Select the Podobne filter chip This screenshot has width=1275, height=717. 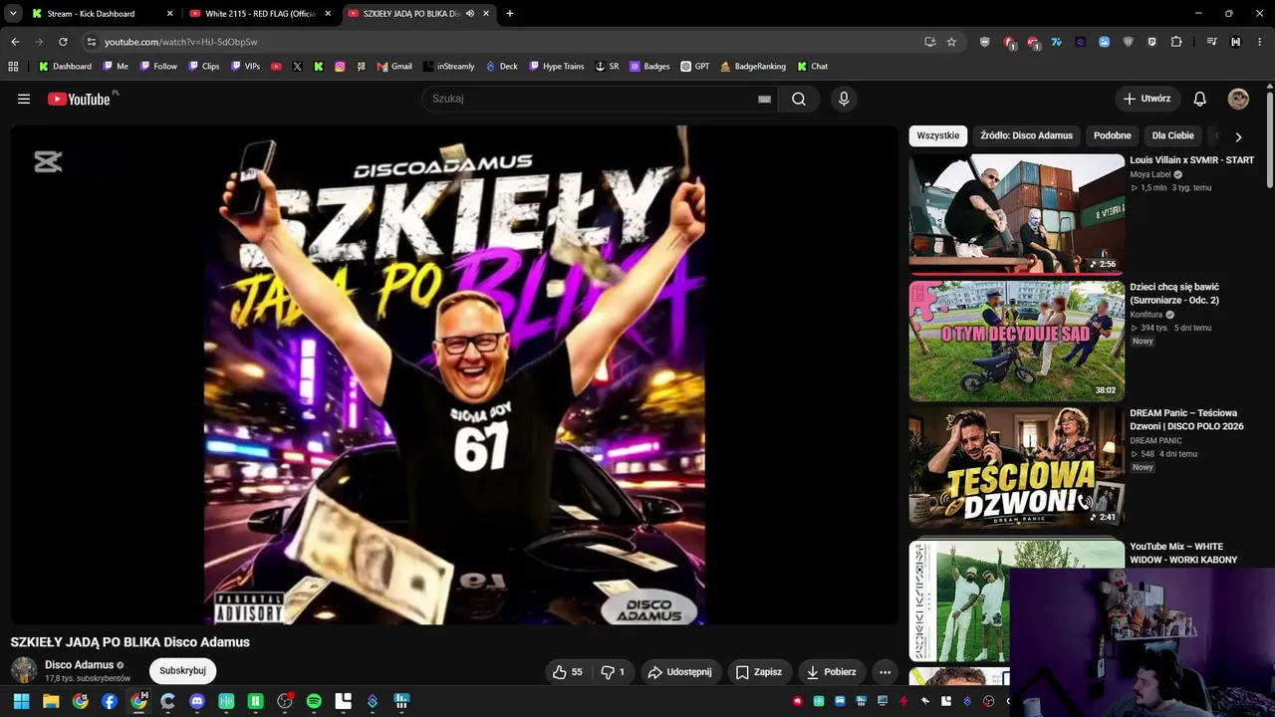pyautogui.click(x=1113, y=135)
